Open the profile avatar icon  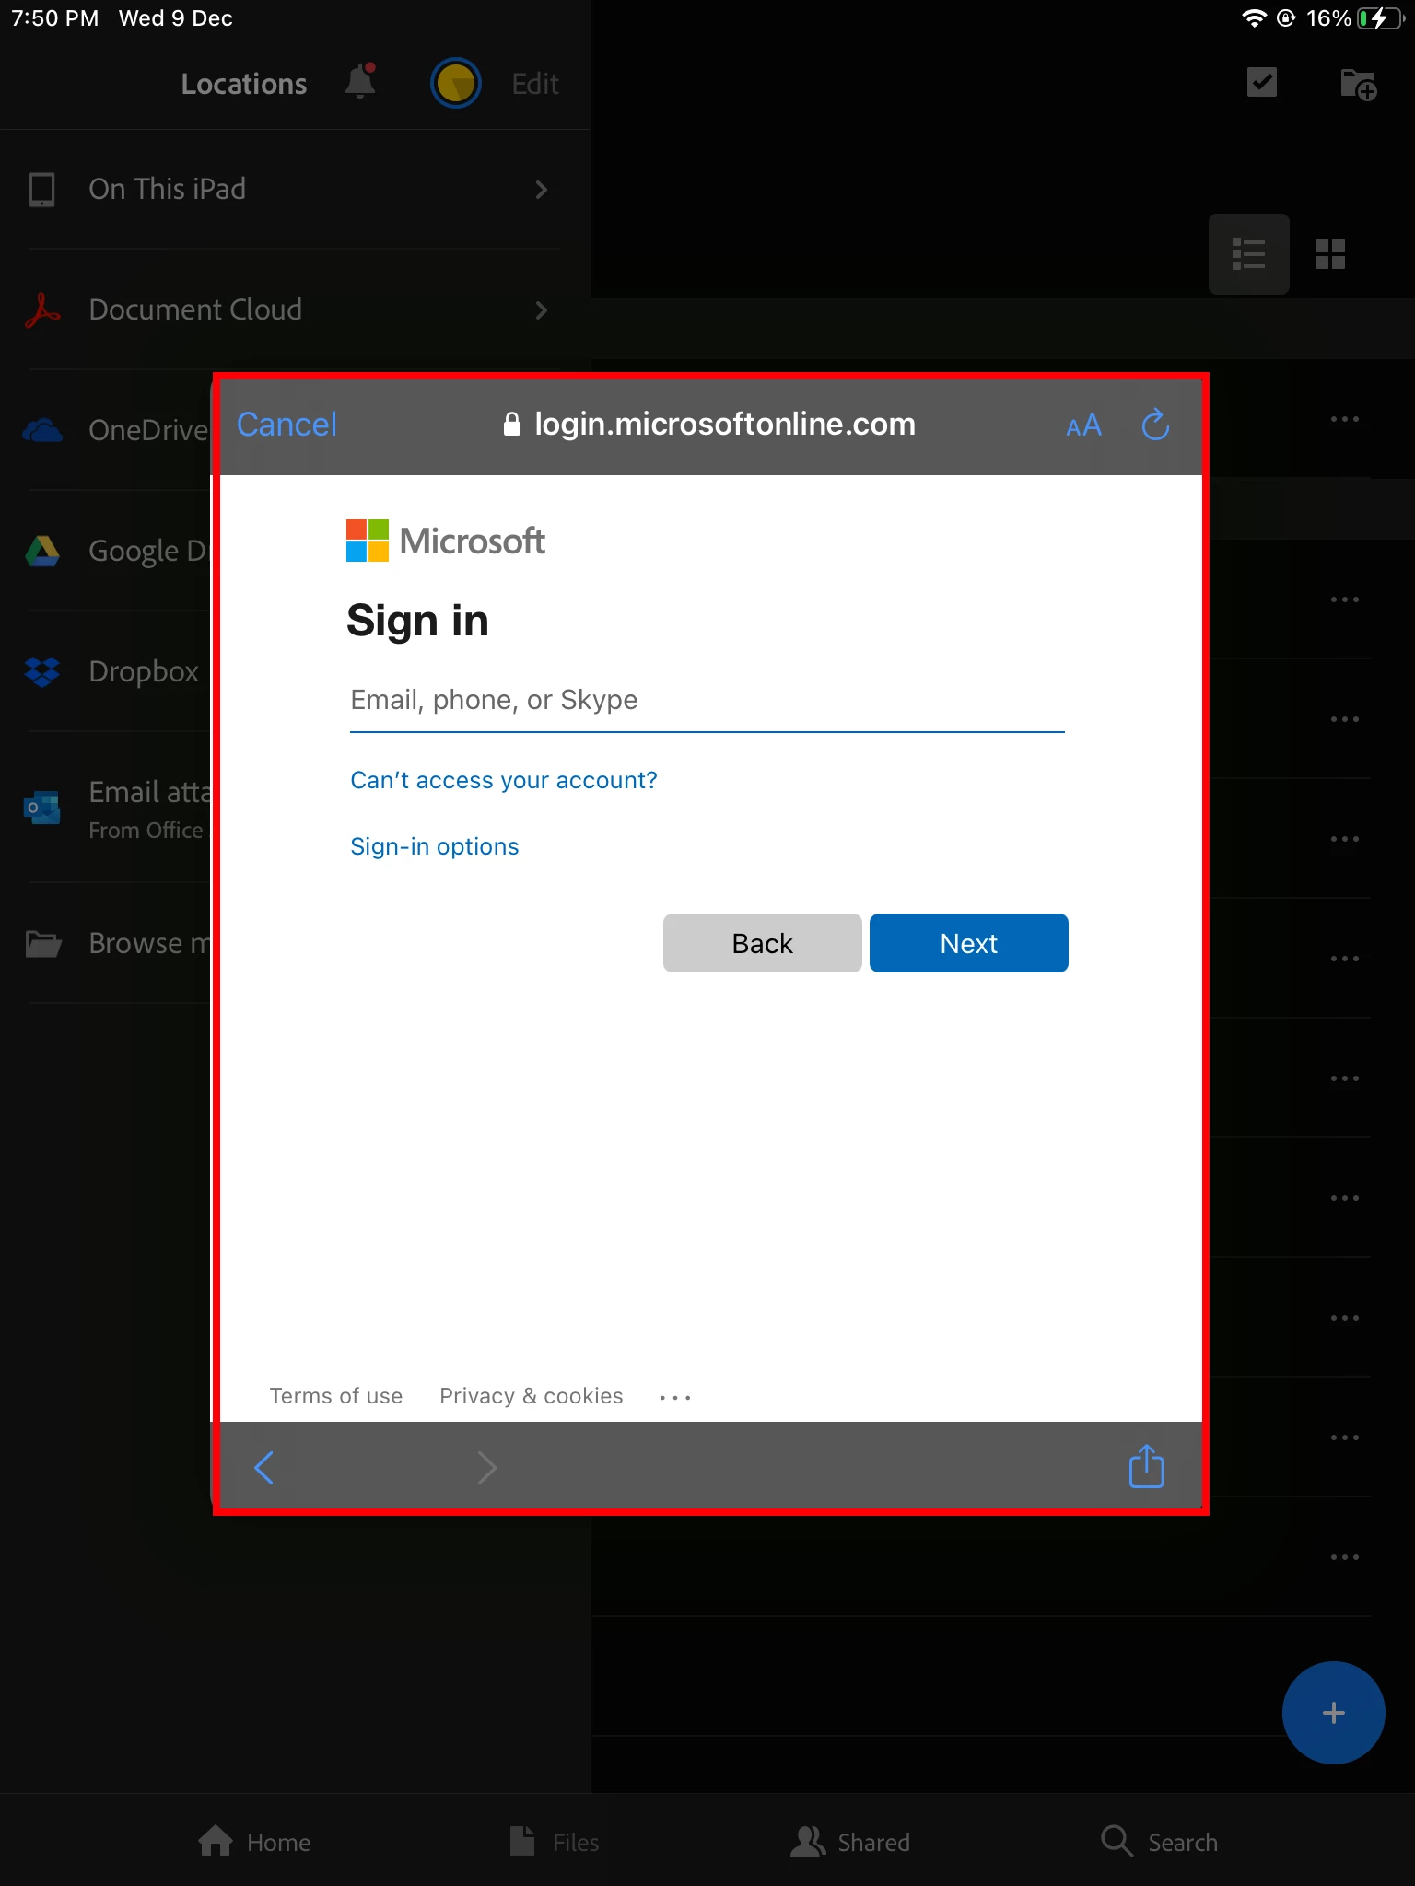click(456, 83)
